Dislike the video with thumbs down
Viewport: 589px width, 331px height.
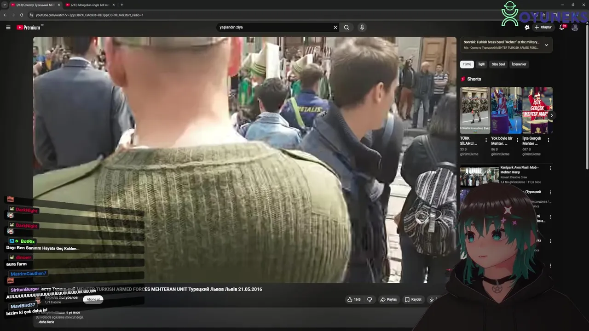point(370,300)
